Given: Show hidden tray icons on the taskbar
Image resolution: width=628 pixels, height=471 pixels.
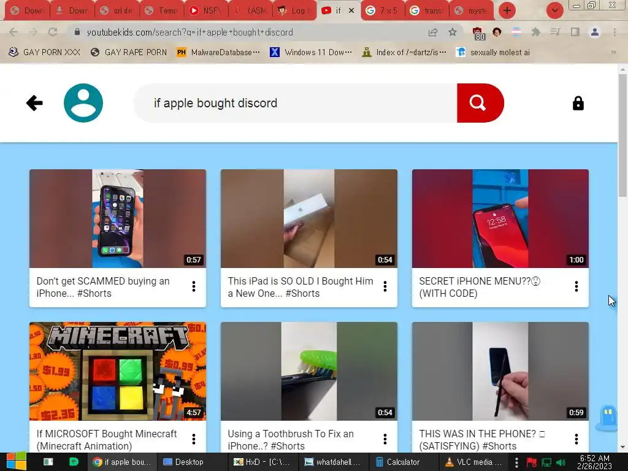Looking at the screenshot, I should tap(516, 462).
